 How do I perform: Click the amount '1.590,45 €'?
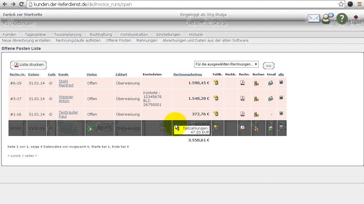point(199,83)
